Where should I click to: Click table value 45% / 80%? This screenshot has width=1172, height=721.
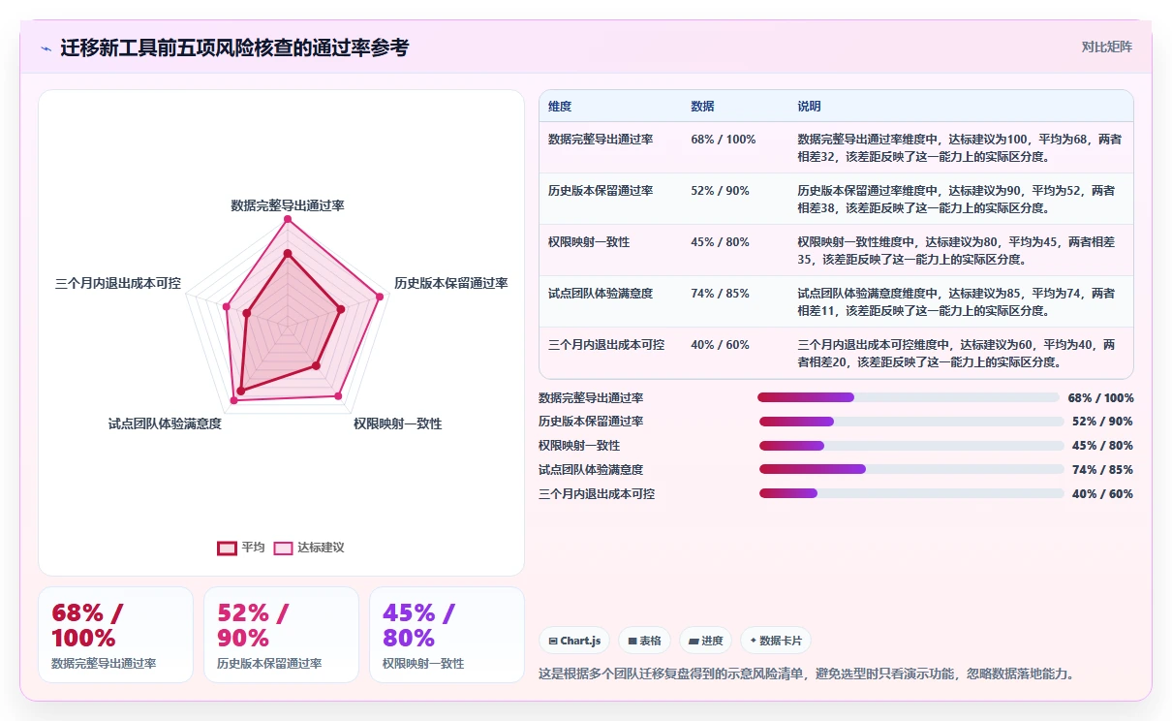point(720,242)
